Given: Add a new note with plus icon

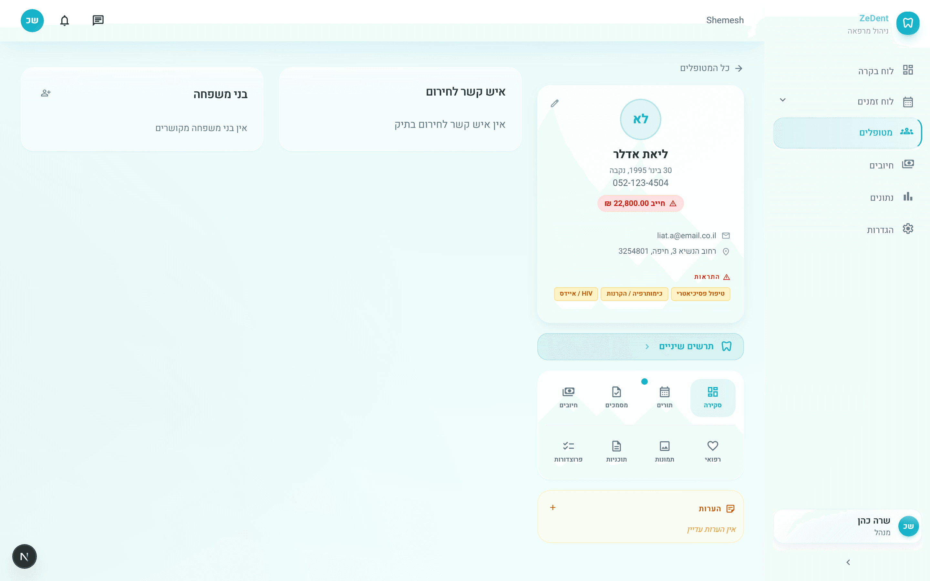Looking at the screenshot, I should point(553,508).
